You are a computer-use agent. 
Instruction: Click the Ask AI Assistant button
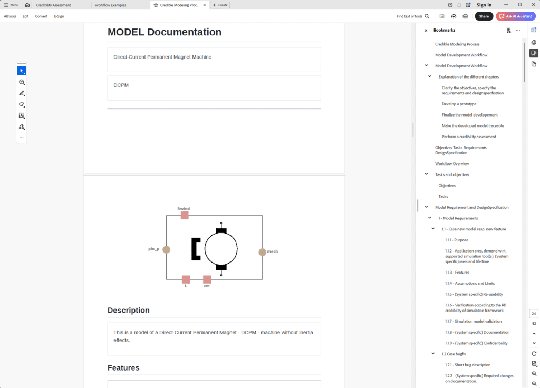click(516, 16)
